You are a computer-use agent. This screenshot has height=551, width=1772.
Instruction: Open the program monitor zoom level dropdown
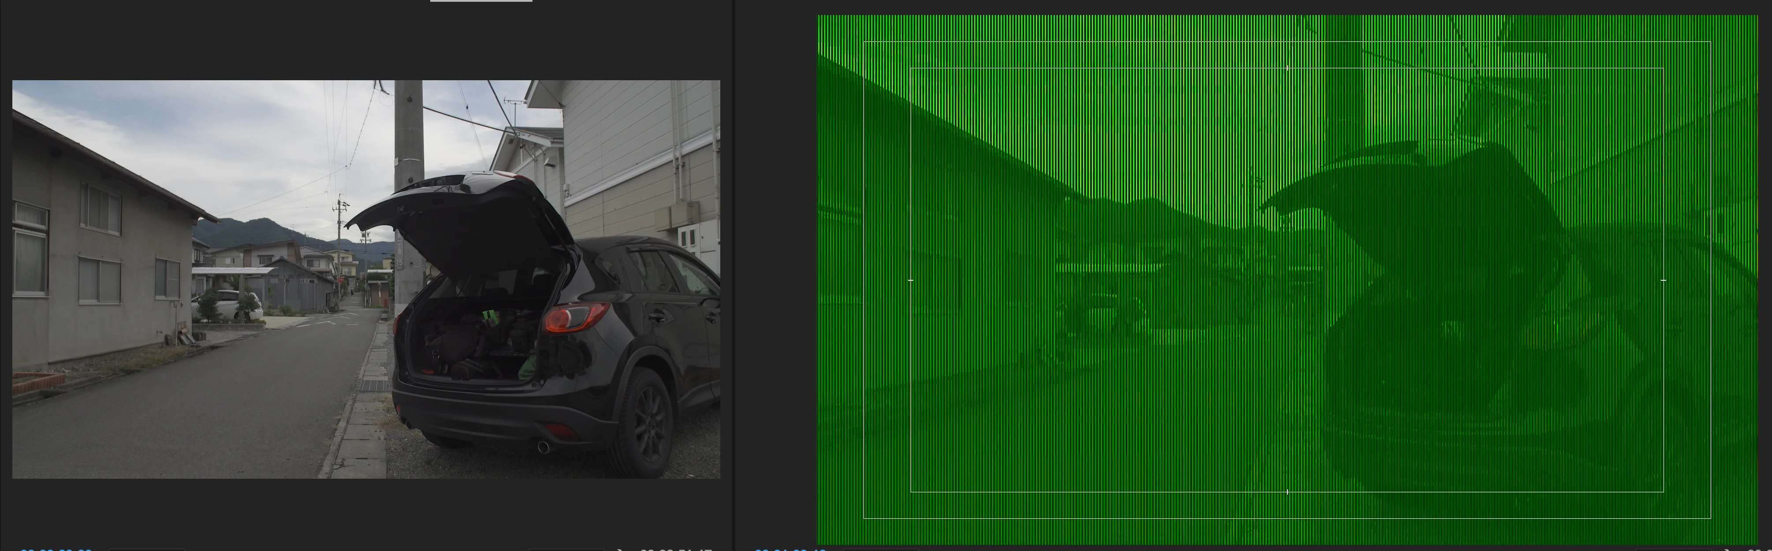[881, 549]
